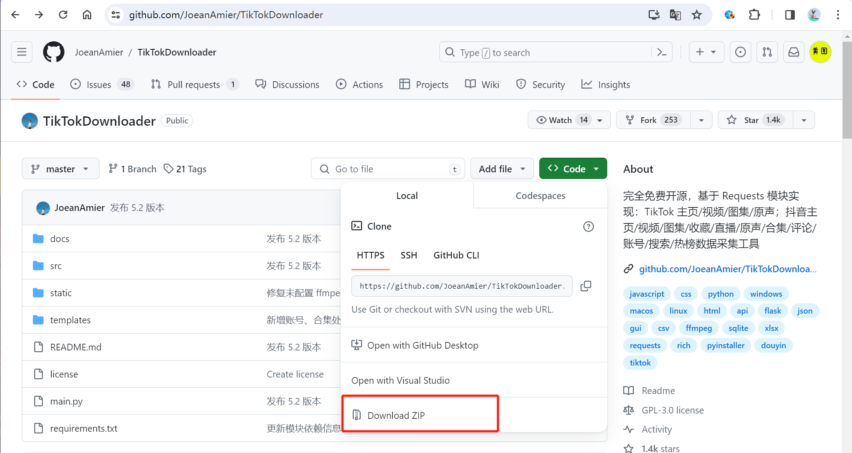Switch to the Codespaces tab
Image resolution: width=852 pixels, height=453 pixels.
point(540,195)
